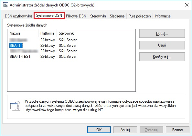Click the data source info icon
Image resolution: width=192 pixels, height=136 pixels.
click(x=15, y=106)
